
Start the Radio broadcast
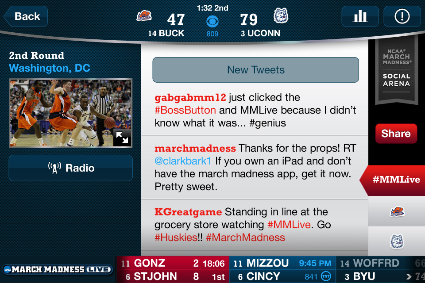click(71, 168)
